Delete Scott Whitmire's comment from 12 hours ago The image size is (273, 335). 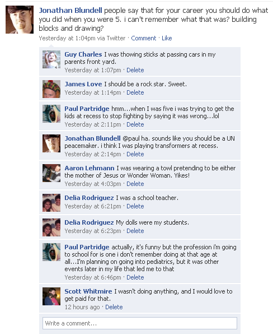tap(114, 307)
